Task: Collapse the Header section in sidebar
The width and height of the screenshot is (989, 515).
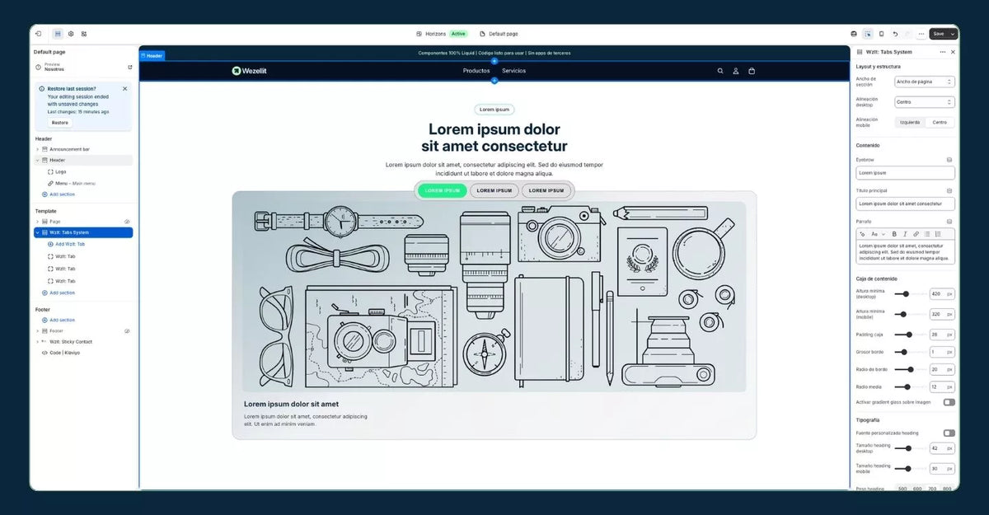Action: [37, 160]
